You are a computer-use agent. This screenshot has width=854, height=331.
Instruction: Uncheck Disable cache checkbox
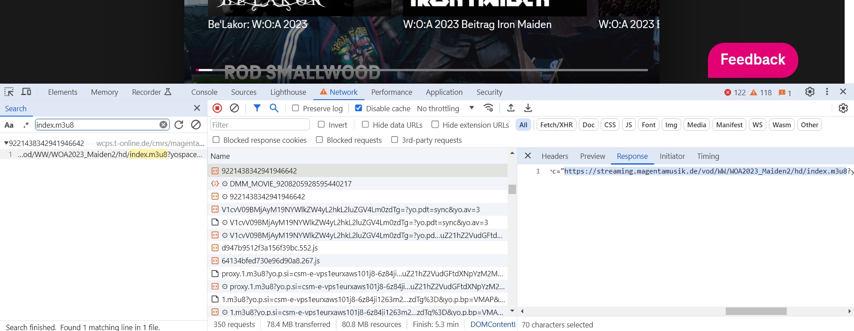click(x=358, y=108)
